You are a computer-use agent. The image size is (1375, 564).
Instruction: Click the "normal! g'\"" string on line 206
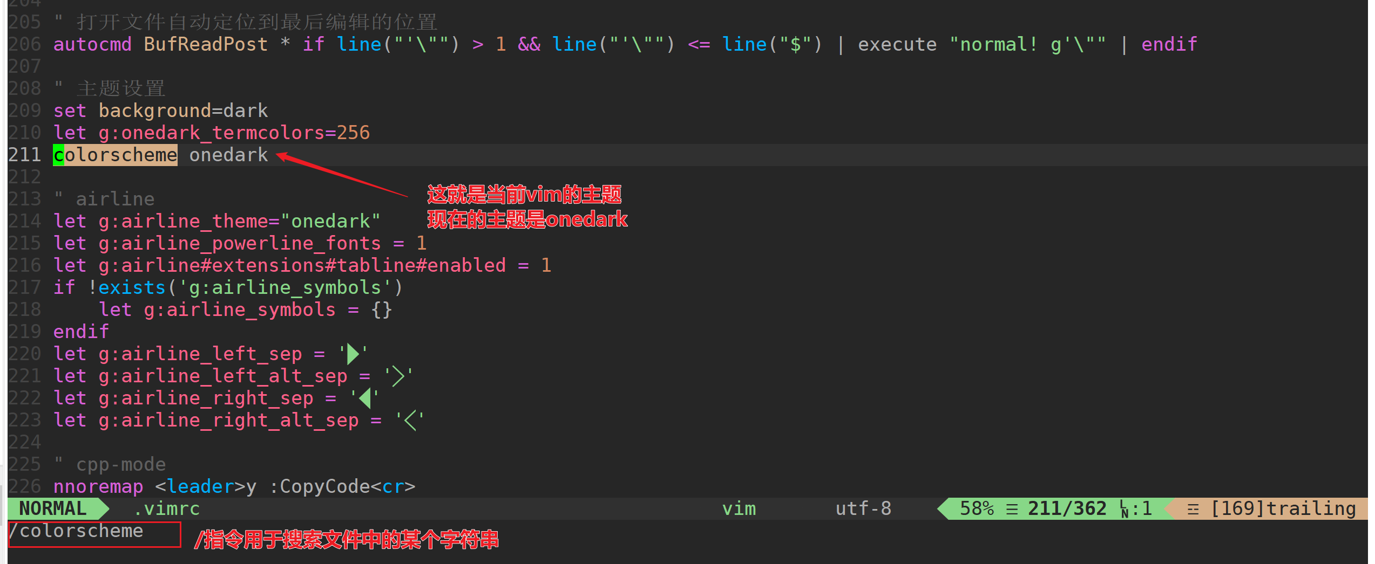click(x=1027, y=44)
